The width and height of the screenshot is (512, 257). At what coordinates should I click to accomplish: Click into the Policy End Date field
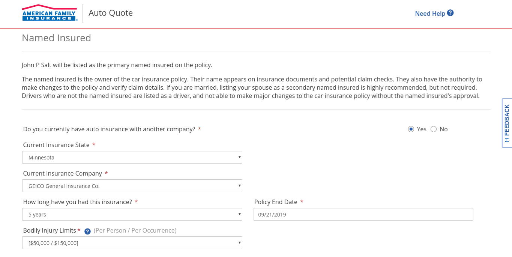[363, 215]
